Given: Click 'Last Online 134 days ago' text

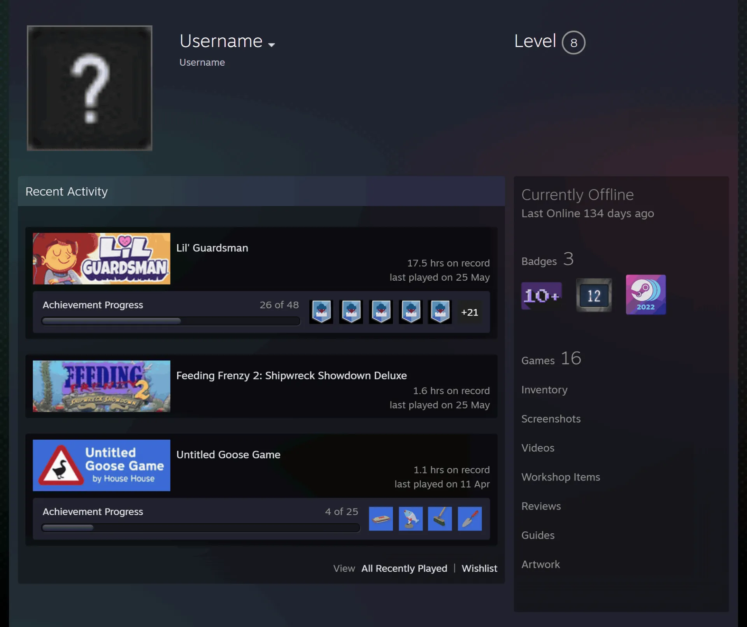Looking at the screenshot, I should 587,213.
